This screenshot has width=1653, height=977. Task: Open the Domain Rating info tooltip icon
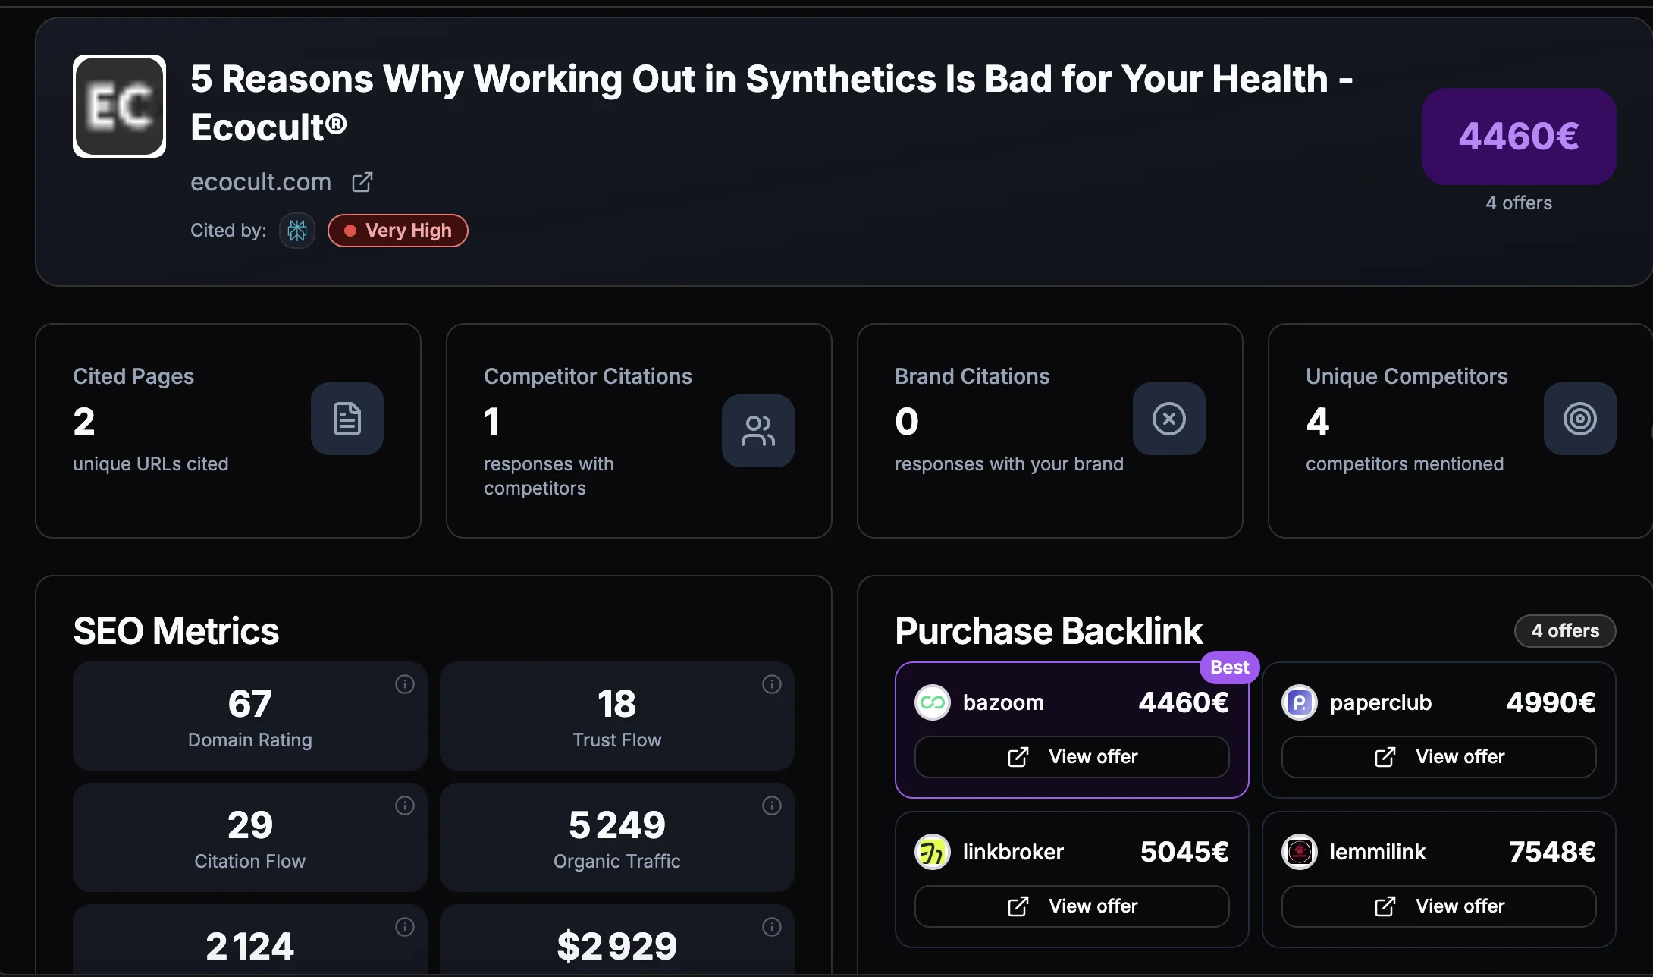point(405,683)
